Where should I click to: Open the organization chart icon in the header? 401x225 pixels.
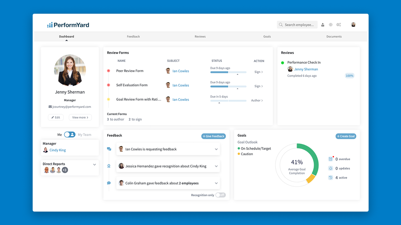(x=323, y=25)
